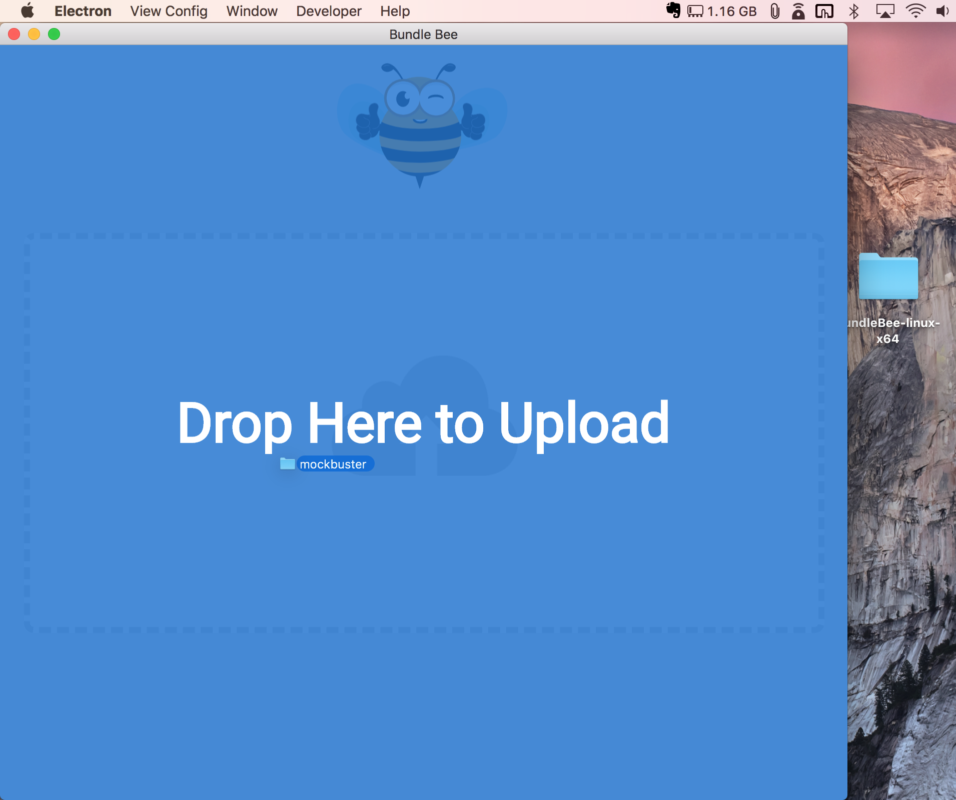
Task: Maximize the Bundle Bee window
Action: tap(54, 34)
